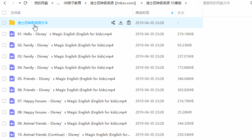Viewport: 252px width, 140px height.
Task: Click video icon of 01. Hello
Action: (x=12, y=34)
